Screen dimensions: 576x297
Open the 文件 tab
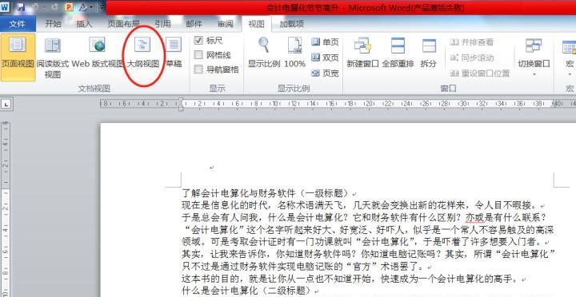pyautogui.click(x=18, y=24)
